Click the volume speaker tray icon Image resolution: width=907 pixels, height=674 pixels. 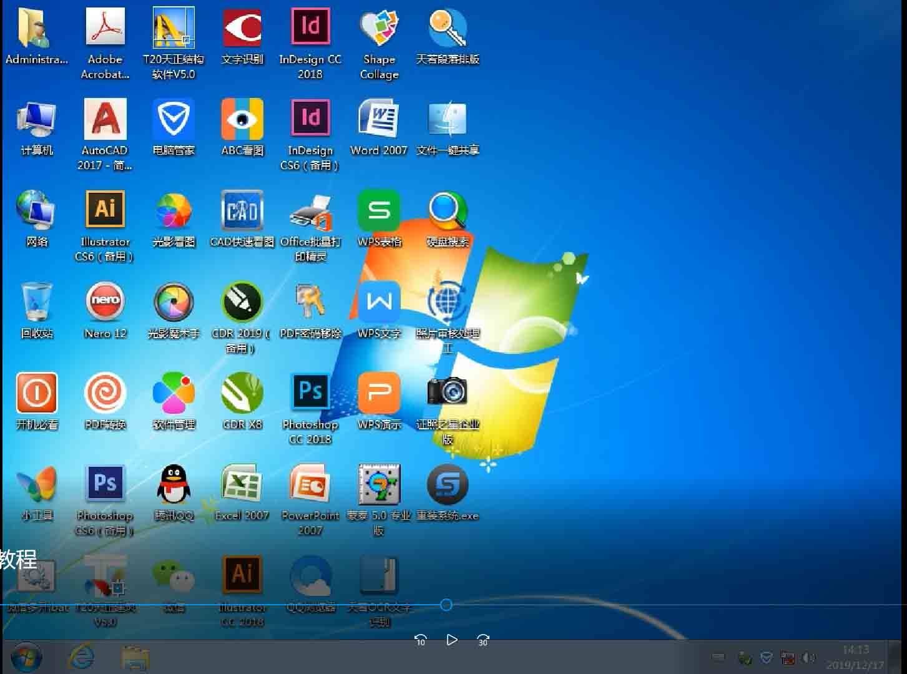pos(809,658)
